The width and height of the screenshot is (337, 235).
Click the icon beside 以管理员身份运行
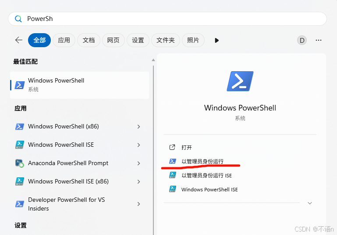(173, 161)
